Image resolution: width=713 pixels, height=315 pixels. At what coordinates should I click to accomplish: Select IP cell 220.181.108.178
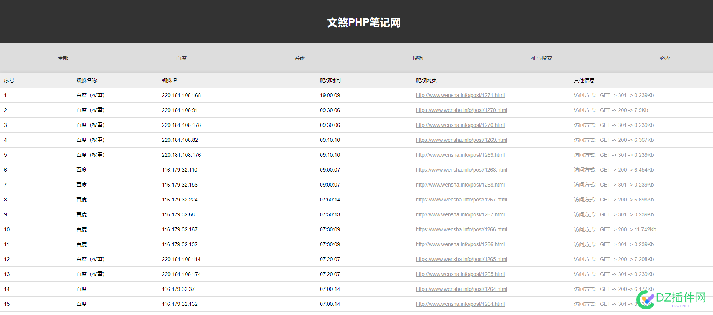tap(181, 125)
